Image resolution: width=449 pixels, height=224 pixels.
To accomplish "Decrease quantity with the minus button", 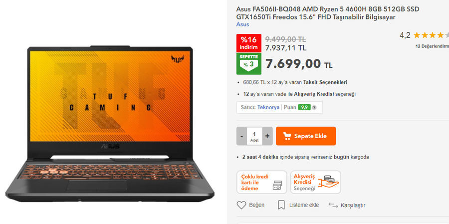I will [241, 136].
